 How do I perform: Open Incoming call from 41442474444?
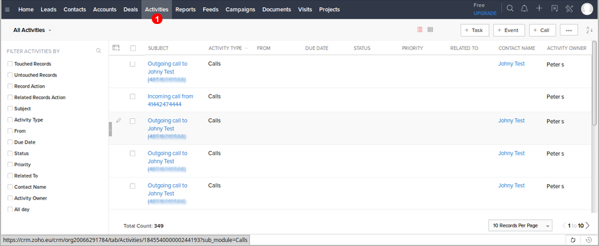coord(170,100)
